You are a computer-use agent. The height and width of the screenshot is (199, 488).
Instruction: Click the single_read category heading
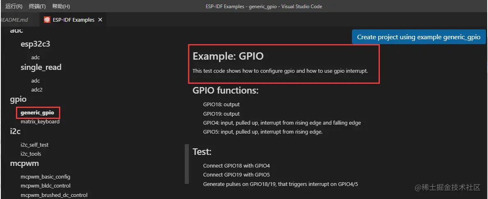point(41,67)
